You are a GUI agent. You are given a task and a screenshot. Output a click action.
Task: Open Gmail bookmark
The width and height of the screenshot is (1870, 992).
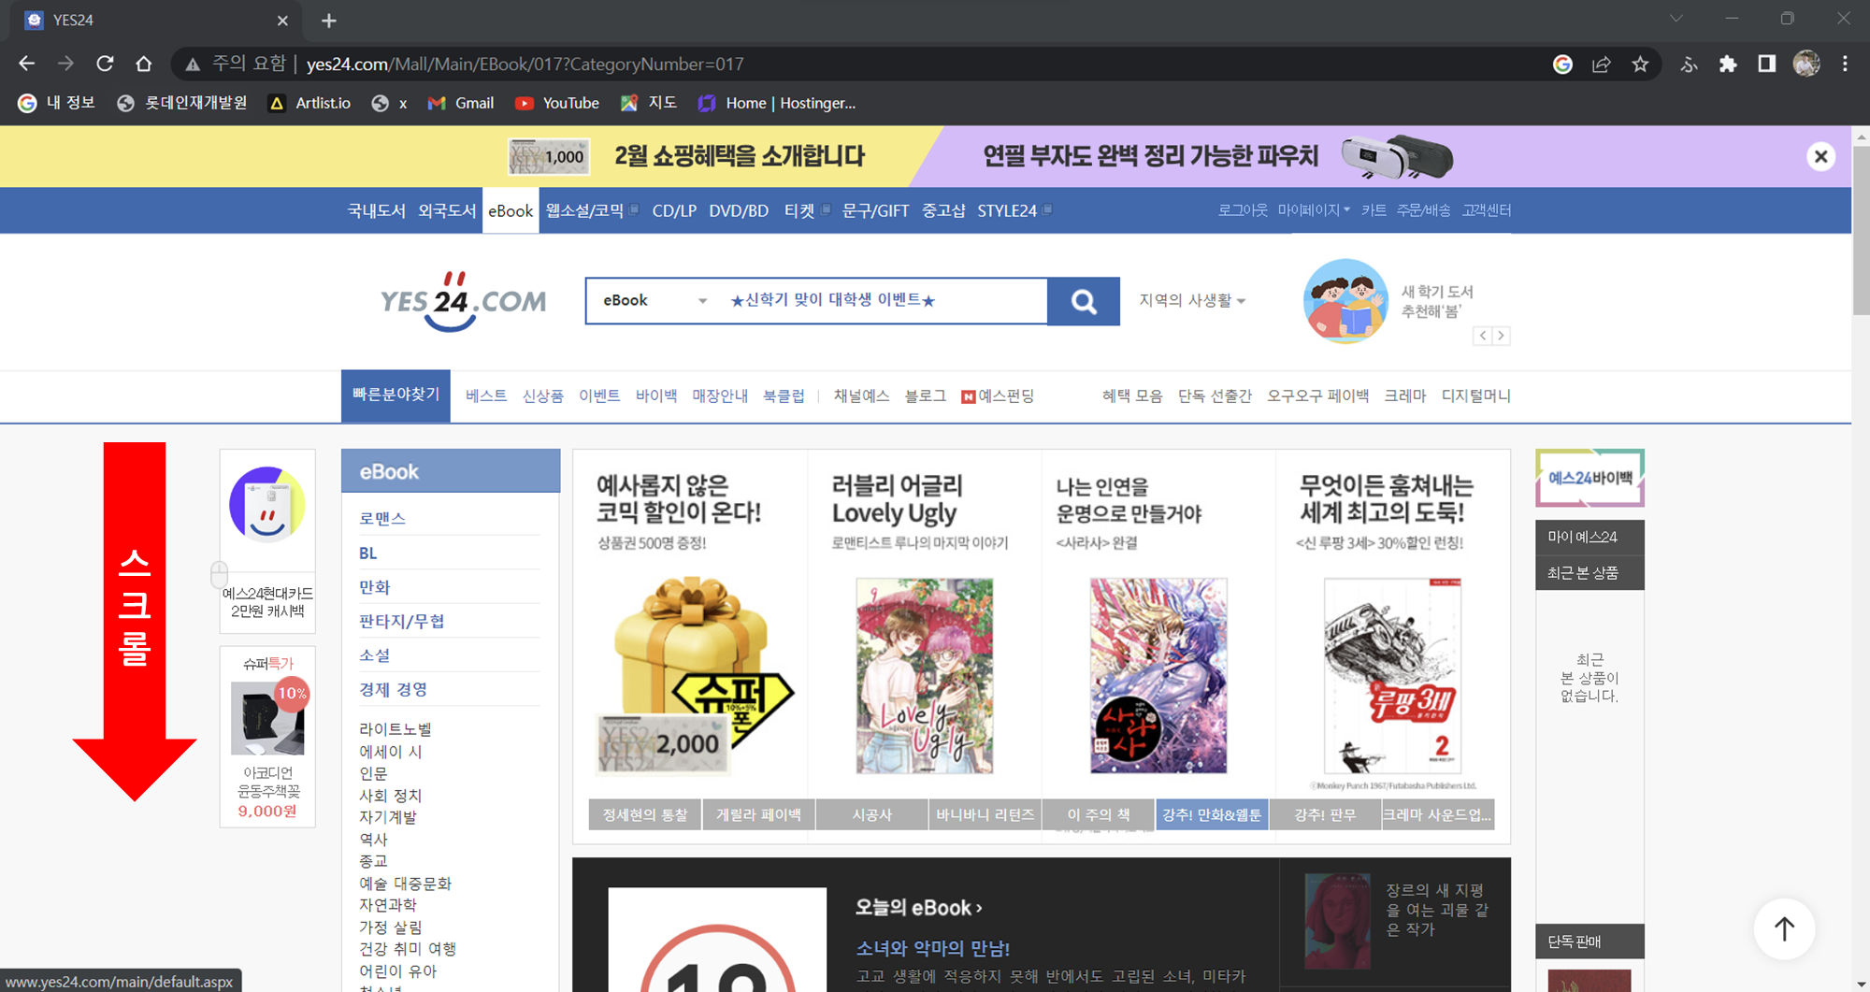(461, 103)
